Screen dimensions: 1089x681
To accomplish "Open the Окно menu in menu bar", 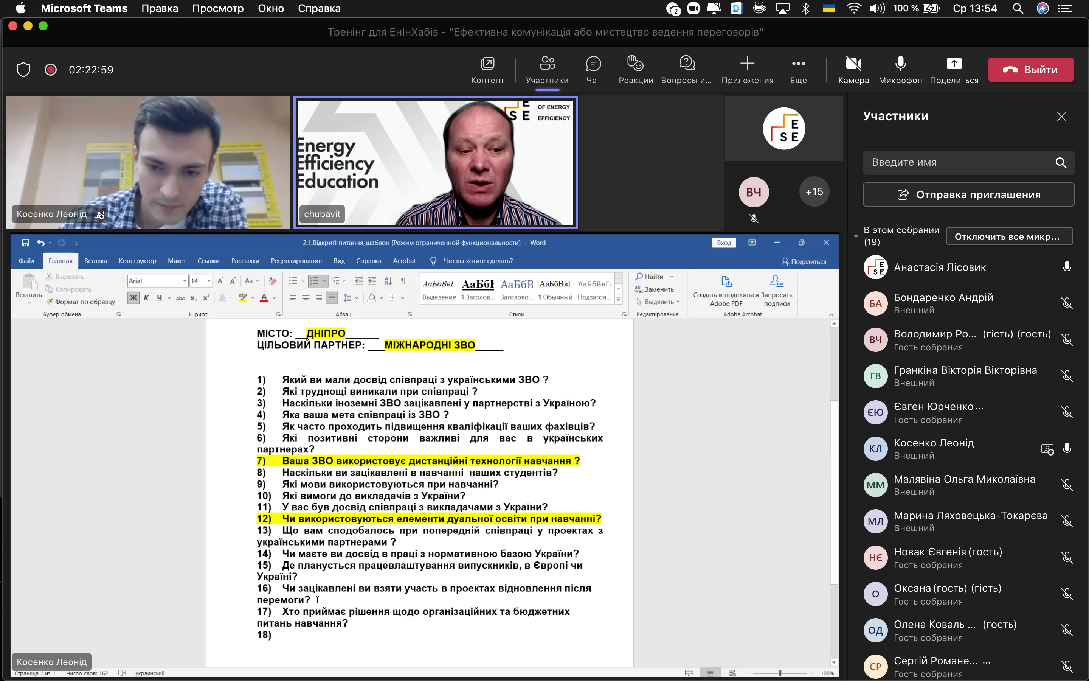I will (271, 9).
